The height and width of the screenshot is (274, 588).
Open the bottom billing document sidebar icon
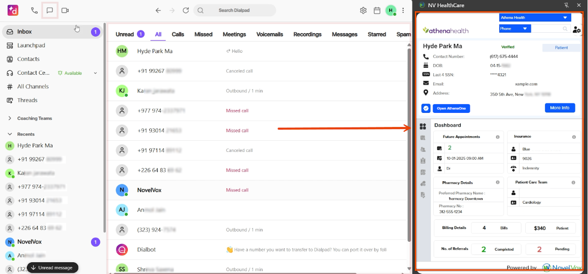pyautogui.click(x=423, y=195)
